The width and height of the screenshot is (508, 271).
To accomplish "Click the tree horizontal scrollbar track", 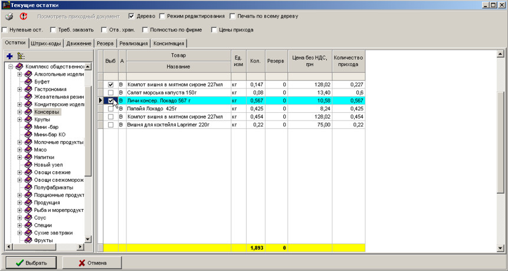I will coord(65,246).
